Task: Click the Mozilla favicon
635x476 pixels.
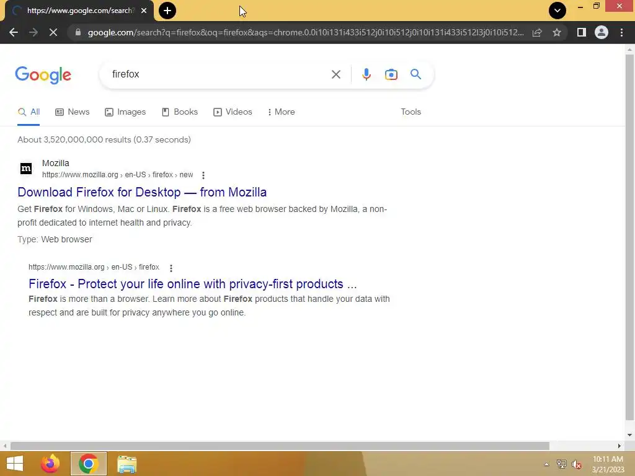Action: point(26,169)
